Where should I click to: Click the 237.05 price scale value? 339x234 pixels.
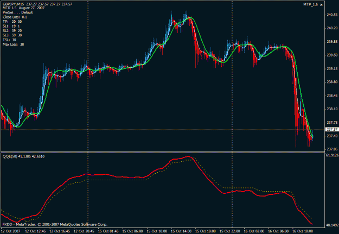pos(332,149)
